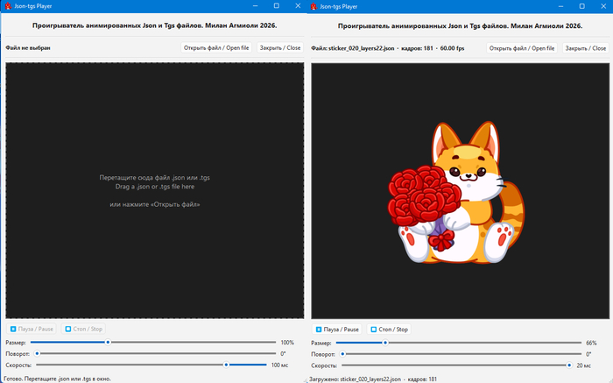Screen dimensions: 613x383
Task: Pause the cat animation in the right window
Action: click(337, 330)
